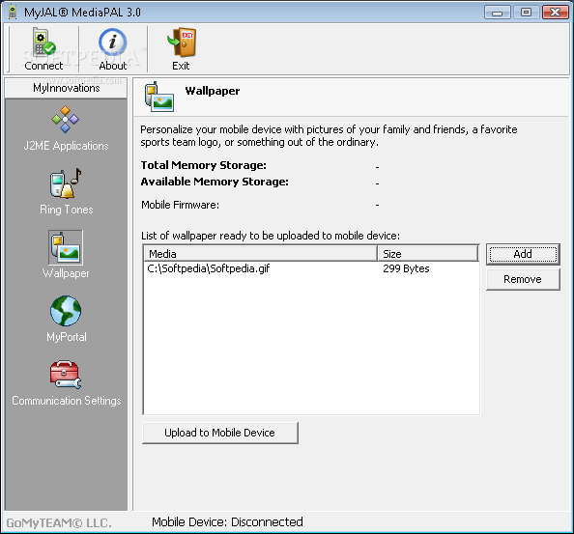Click the Wallpaper header icon
This screenshot has width=574, height=534.
158,97
